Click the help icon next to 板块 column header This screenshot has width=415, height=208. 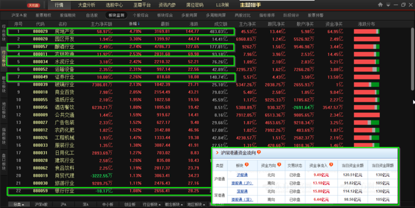point(247,165)
